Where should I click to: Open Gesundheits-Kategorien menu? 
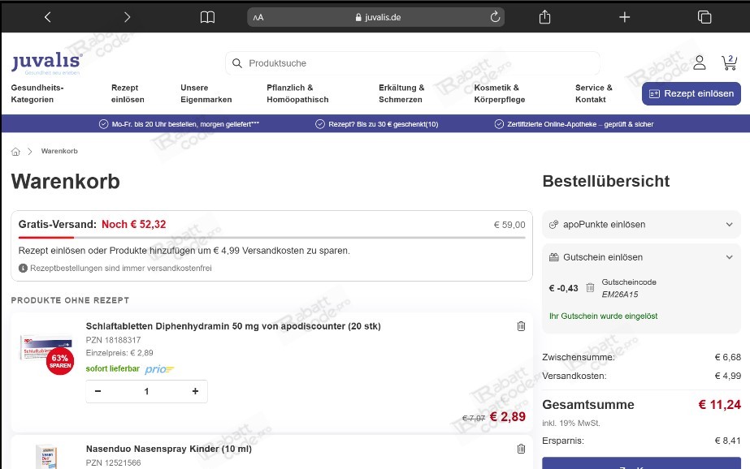pos(37,93)
